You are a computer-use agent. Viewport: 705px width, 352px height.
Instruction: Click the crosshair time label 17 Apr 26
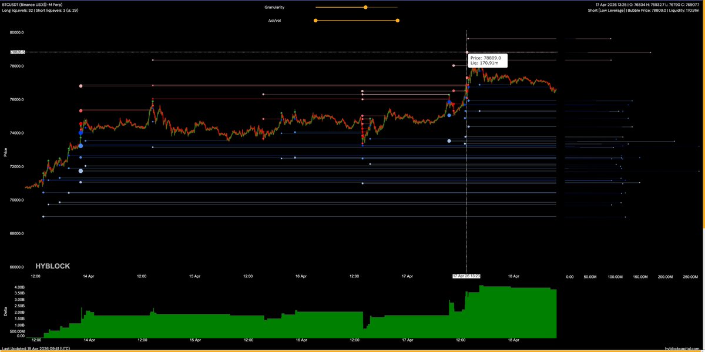466,276
